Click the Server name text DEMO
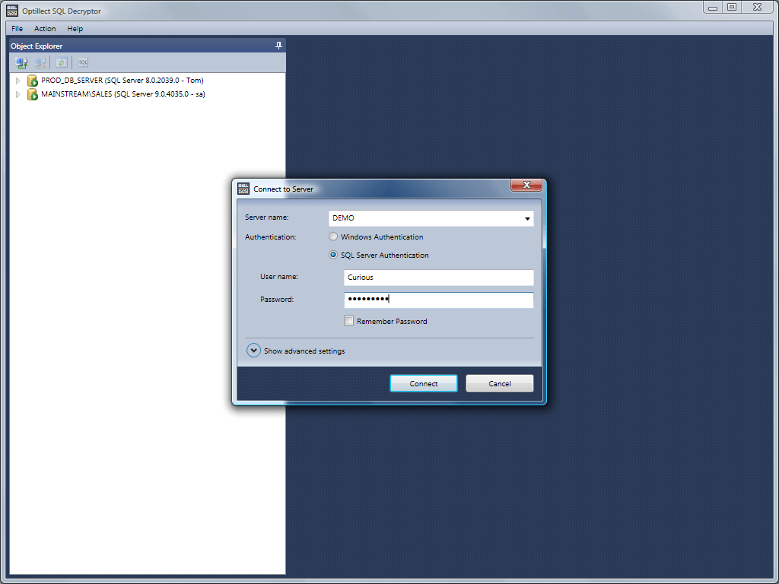This screenshot has height=584, width=779. [x=343, y=218]
